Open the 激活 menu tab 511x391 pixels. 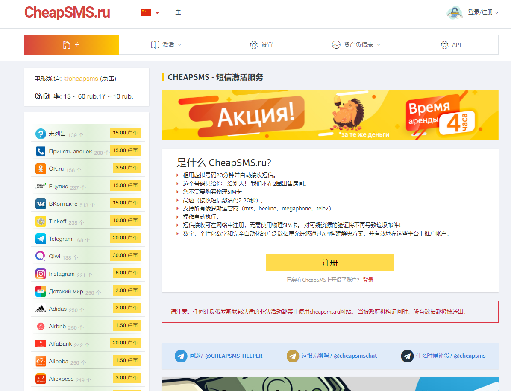point(167,45)
